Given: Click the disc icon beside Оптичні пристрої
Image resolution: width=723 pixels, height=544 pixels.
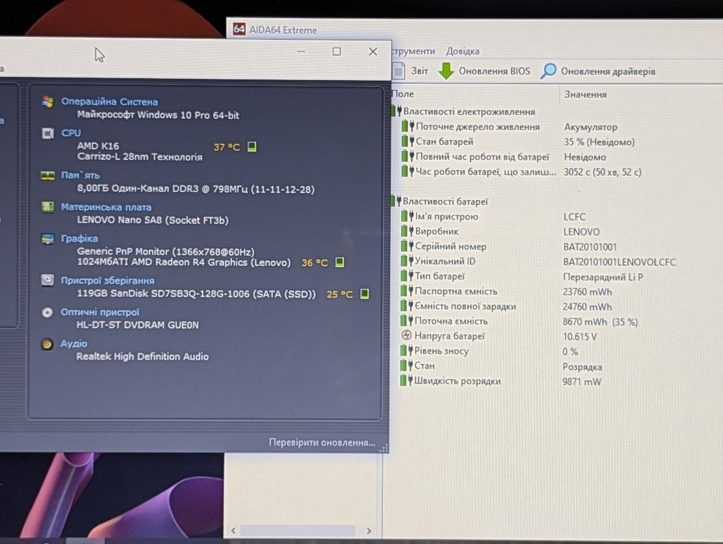Looking at the screenshot, I should pyautogui.click(x=47, y=312).
